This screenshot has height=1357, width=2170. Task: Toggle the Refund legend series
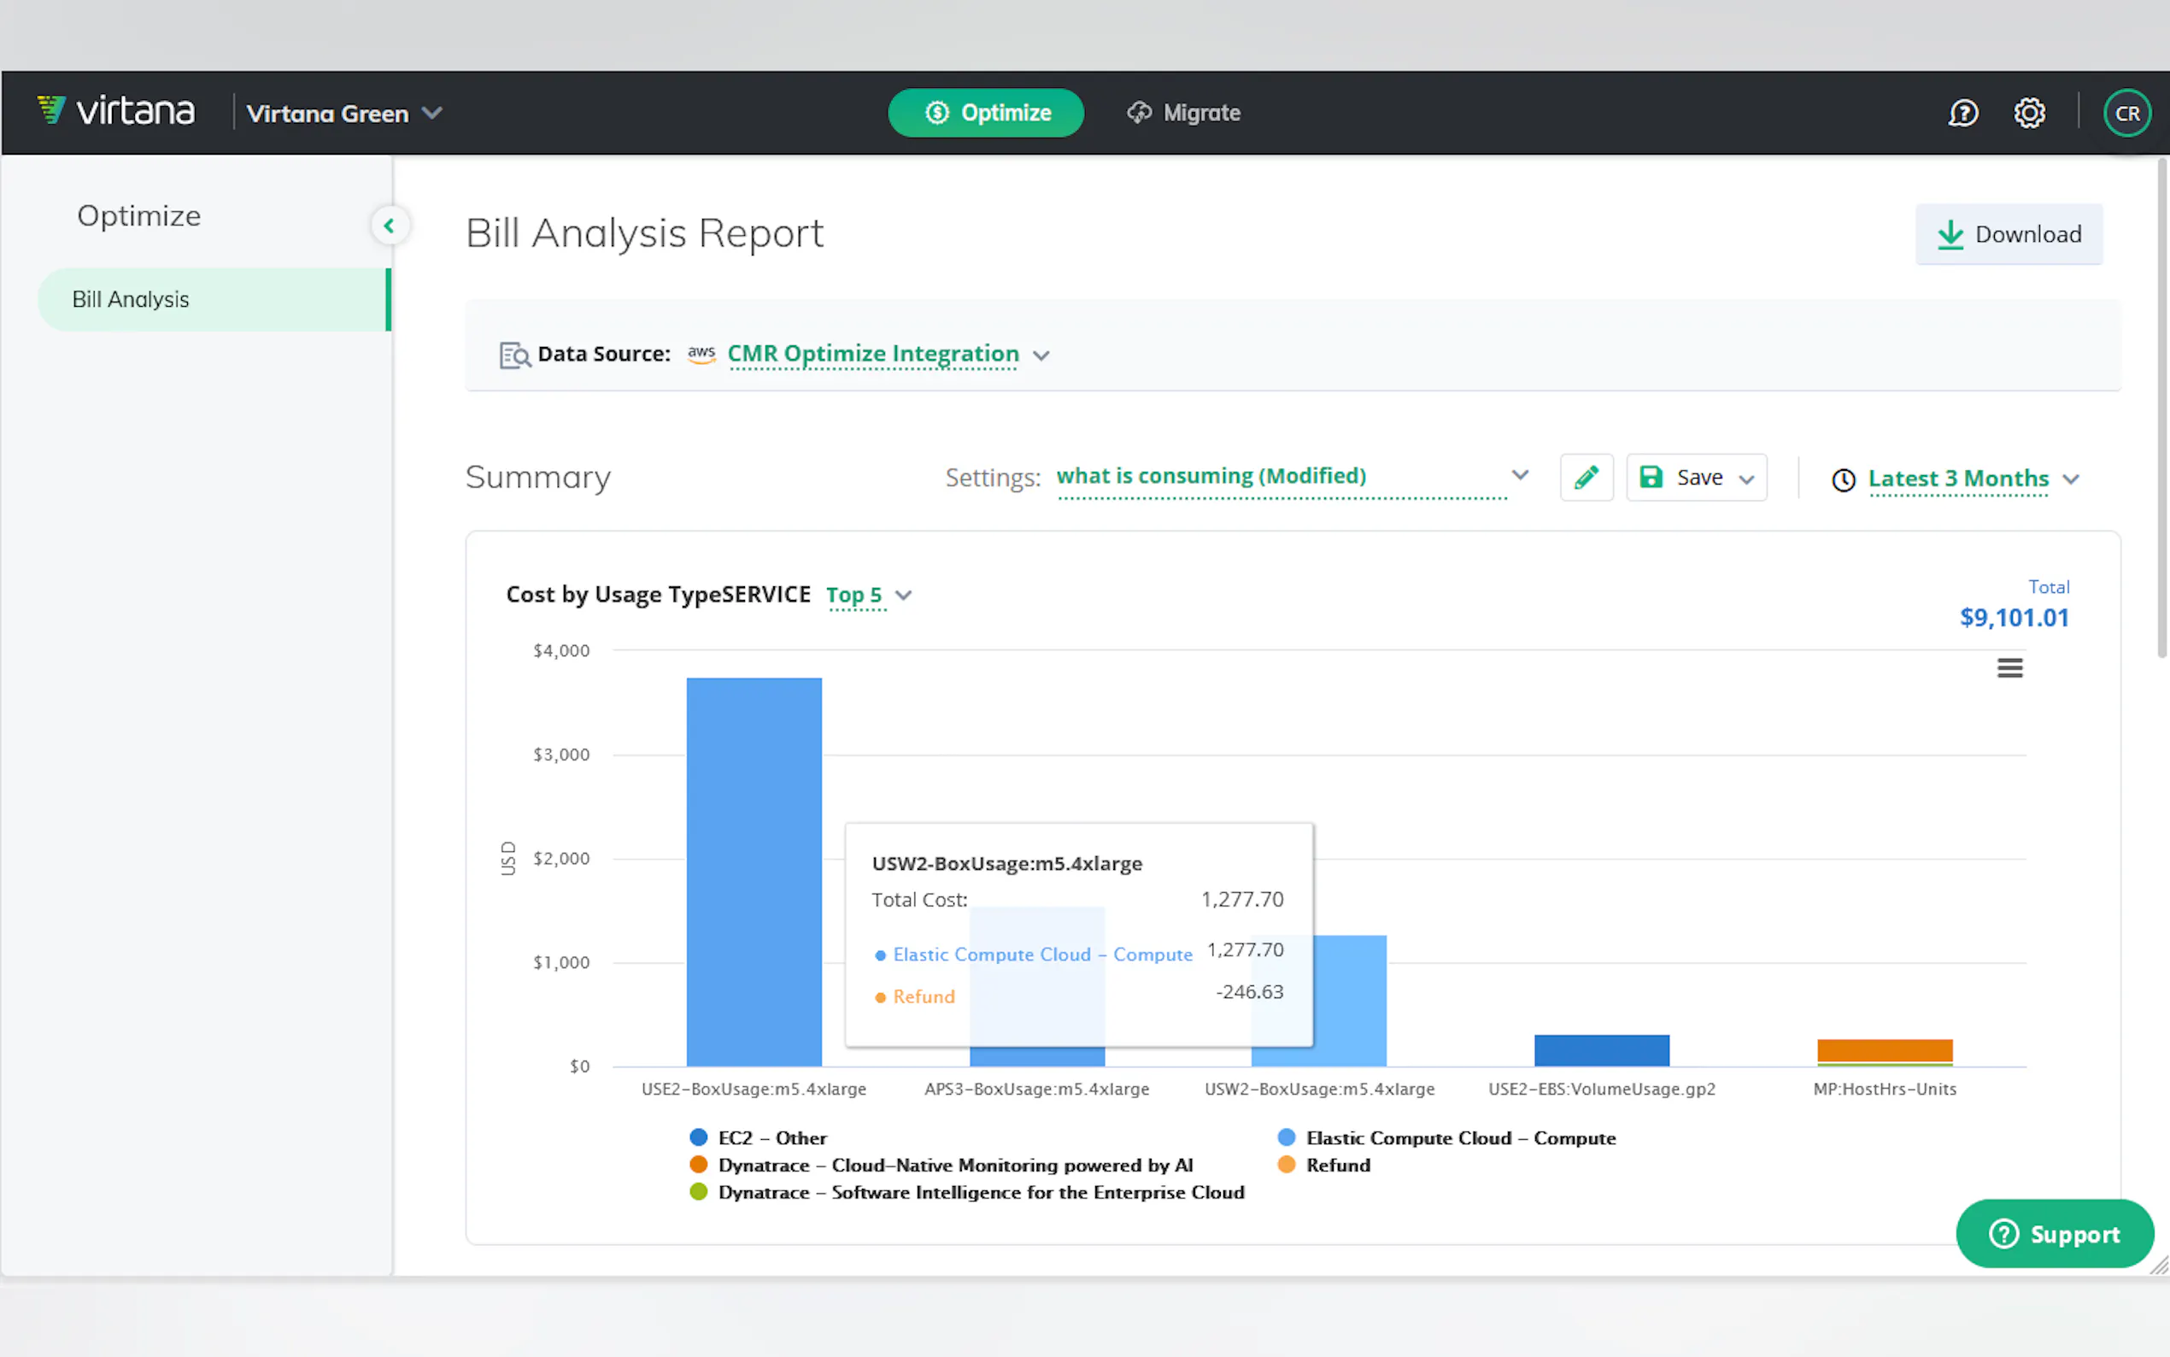pyautogui.click(x=1337, y=1165)
